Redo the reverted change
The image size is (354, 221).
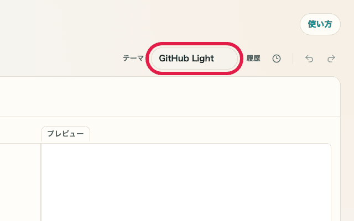tap(331, 59)
